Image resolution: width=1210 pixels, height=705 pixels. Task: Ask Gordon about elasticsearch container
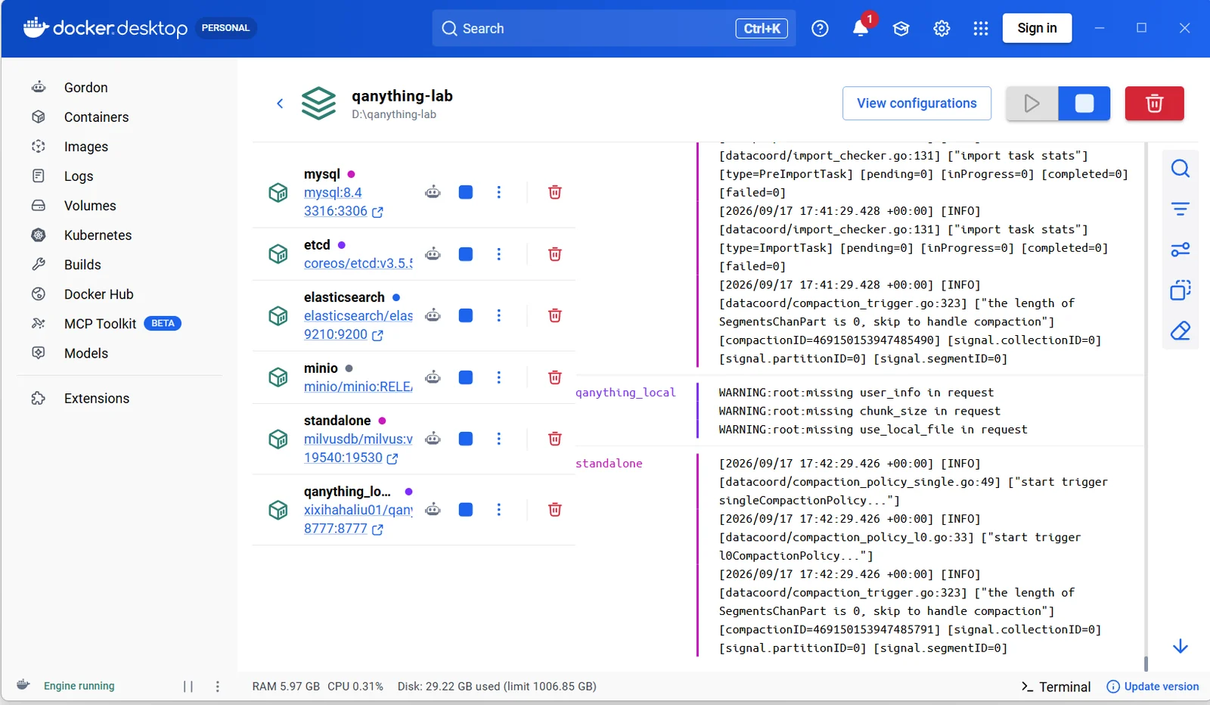click(x=433, y=315)
